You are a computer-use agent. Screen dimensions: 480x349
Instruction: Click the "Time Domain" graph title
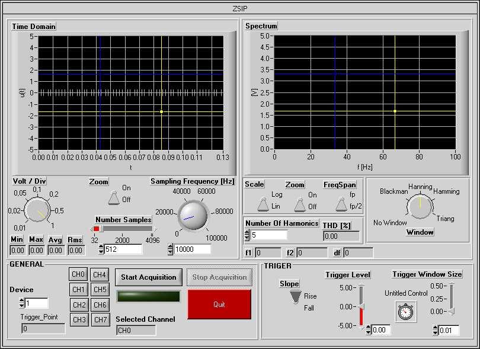[34, 27]
